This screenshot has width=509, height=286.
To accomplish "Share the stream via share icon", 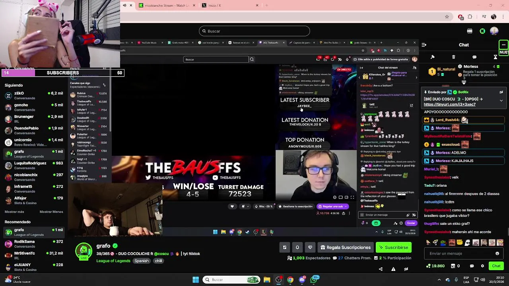I will (x=381, y=269).
